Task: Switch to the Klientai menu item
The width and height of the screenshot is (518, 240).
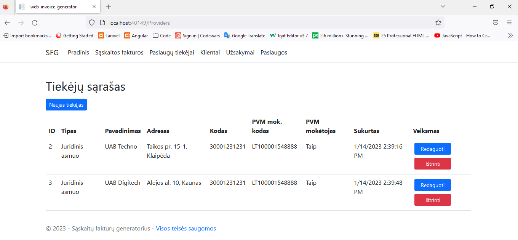Action: 210,52
